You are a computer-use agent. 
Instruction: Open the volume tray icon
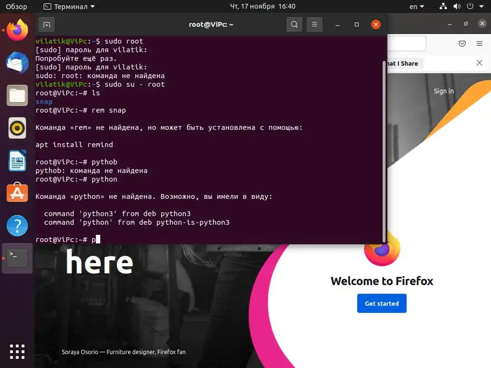click(457, 6)
